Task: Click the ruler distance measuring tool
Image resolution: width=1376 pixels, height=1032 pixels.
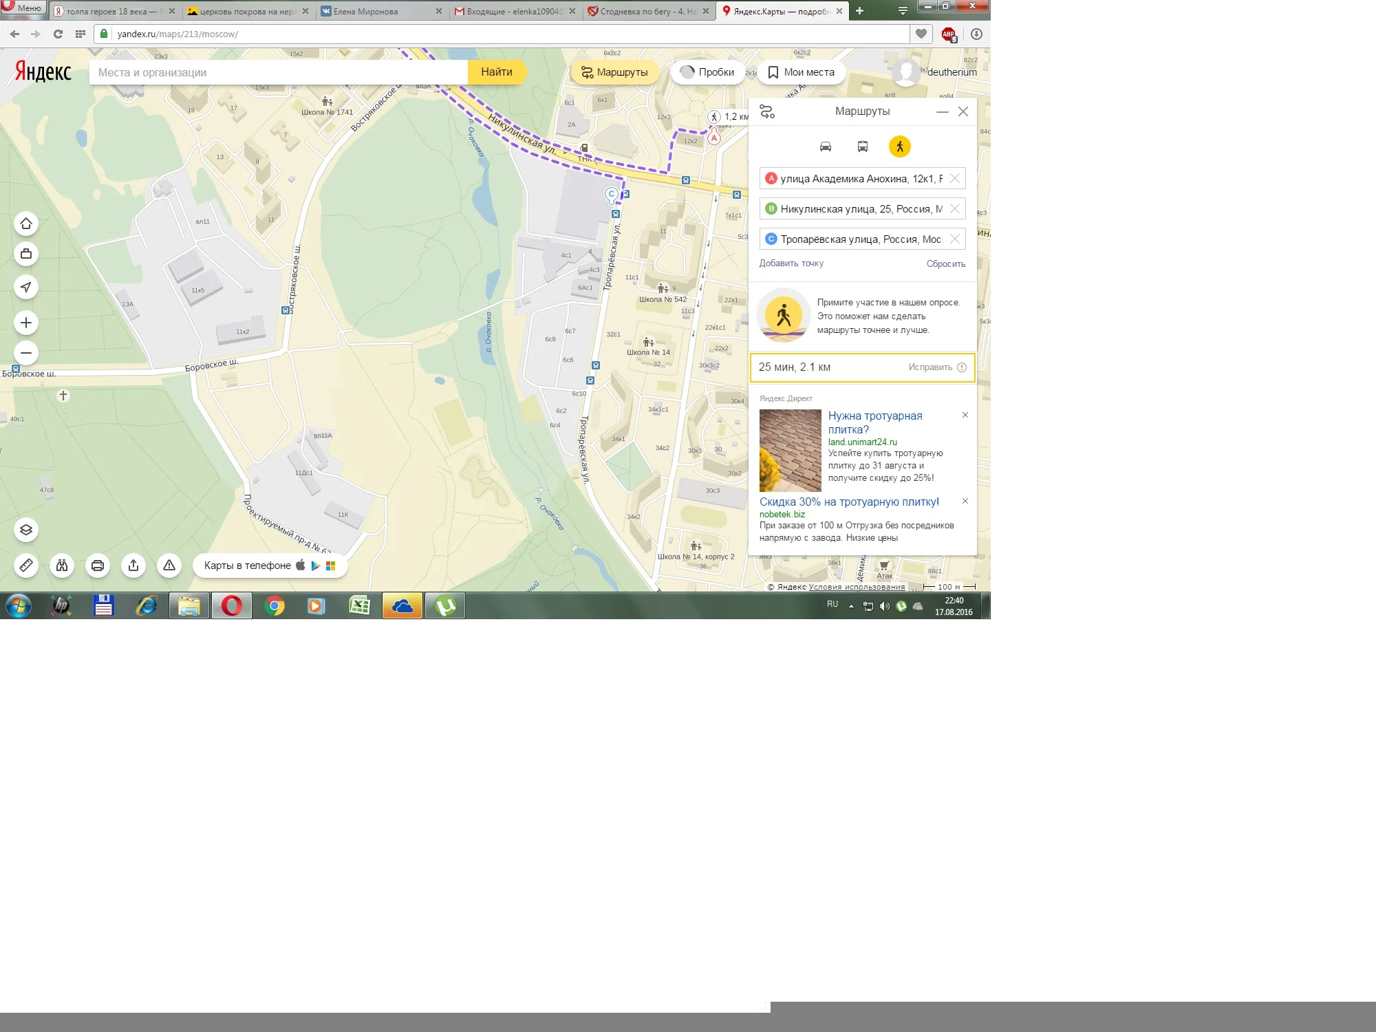Action: (26, 566)
